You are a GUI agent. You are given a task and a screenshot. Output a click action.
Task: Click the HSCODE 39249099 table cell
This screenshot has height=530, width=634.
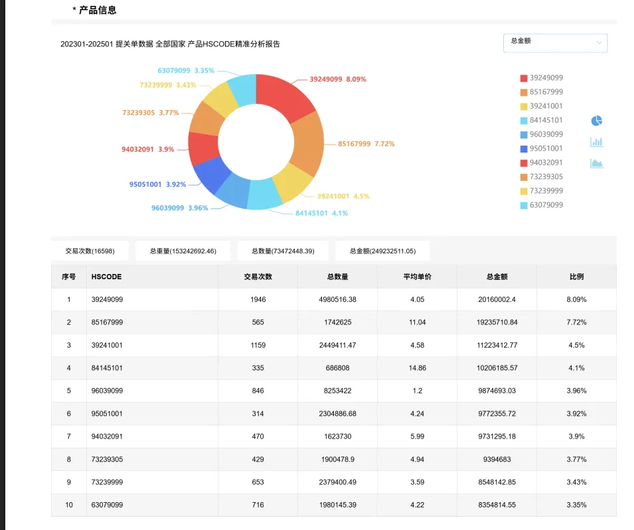click(107, 300)
